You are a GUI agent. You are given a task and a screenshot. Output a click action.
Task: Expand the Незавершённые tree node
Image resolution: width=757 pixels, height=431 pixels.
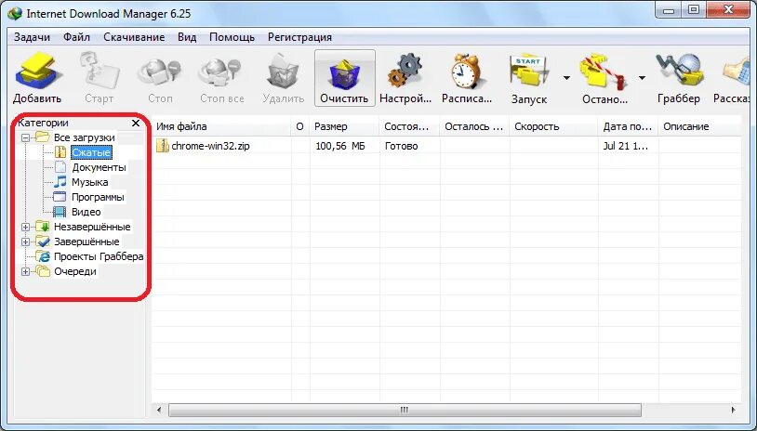26,227
